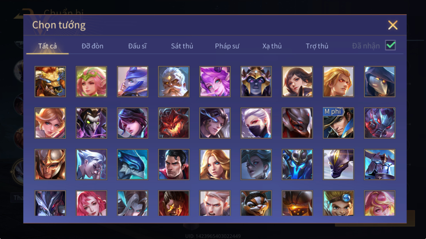Go to the Trợ thủ tab
This screenshot has height=239, width=426.
[x=317, y=46]
